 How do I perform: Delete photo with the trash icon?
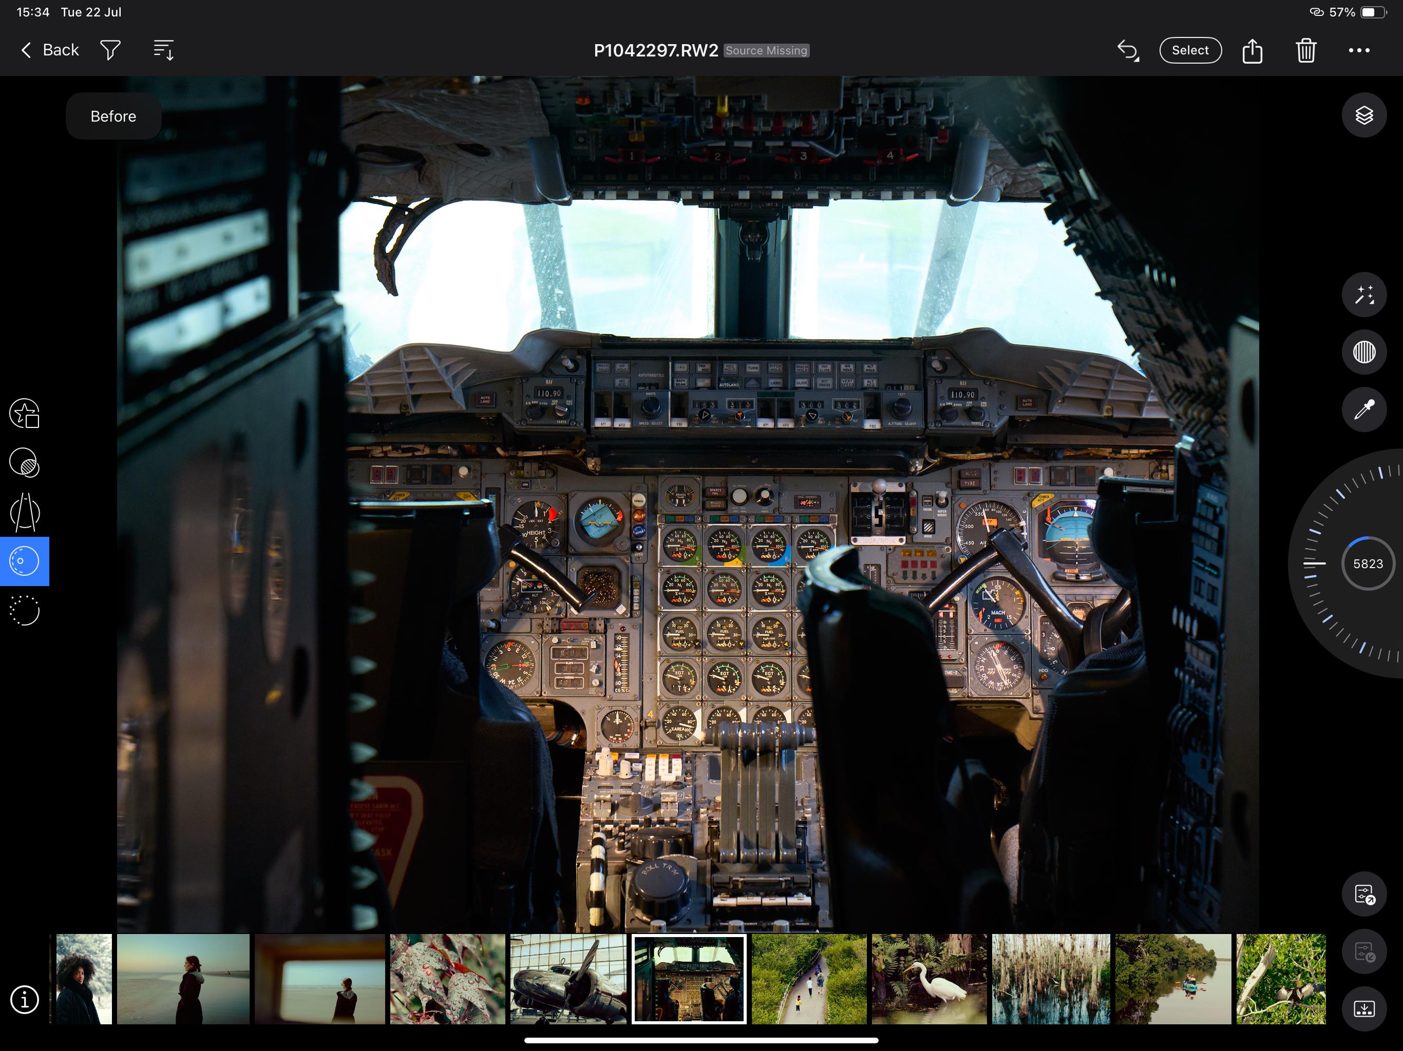[1306, 50]
